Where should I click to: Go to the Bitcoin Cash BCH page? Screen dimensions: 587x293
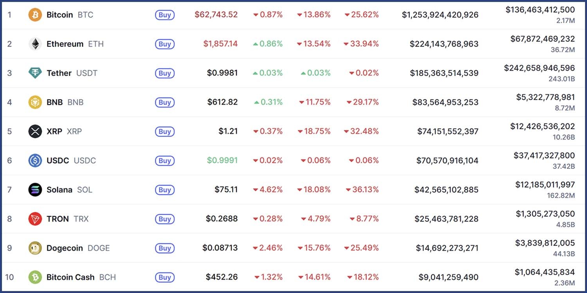pos(81,277)
